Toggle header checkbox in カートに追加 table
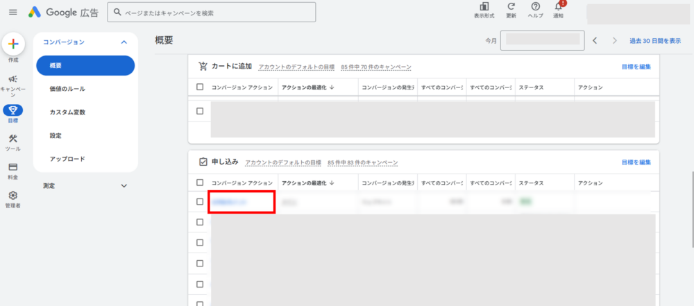694x306 pixels. 200,87
